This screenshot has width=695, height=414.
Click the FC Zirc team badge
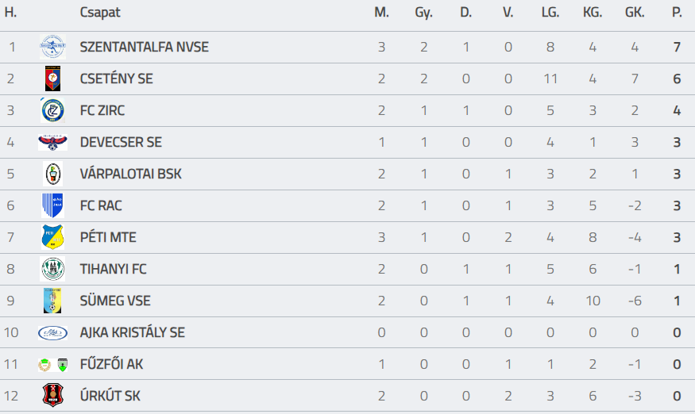click(52, 110)
